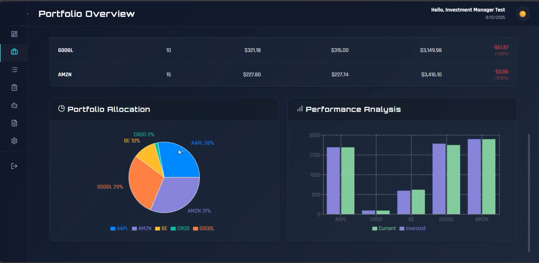The image size is (539, 263).
Task: Expand the sidebar using the chevron arrow
Action: click(27, 14)
